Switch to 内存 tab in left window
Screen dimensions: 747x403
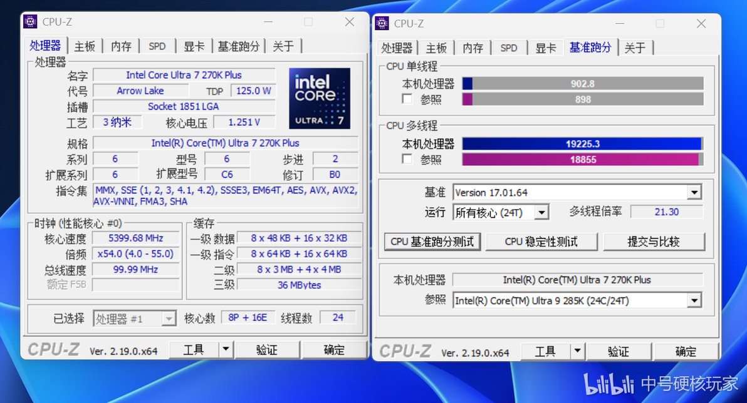[x=121, y=46]
